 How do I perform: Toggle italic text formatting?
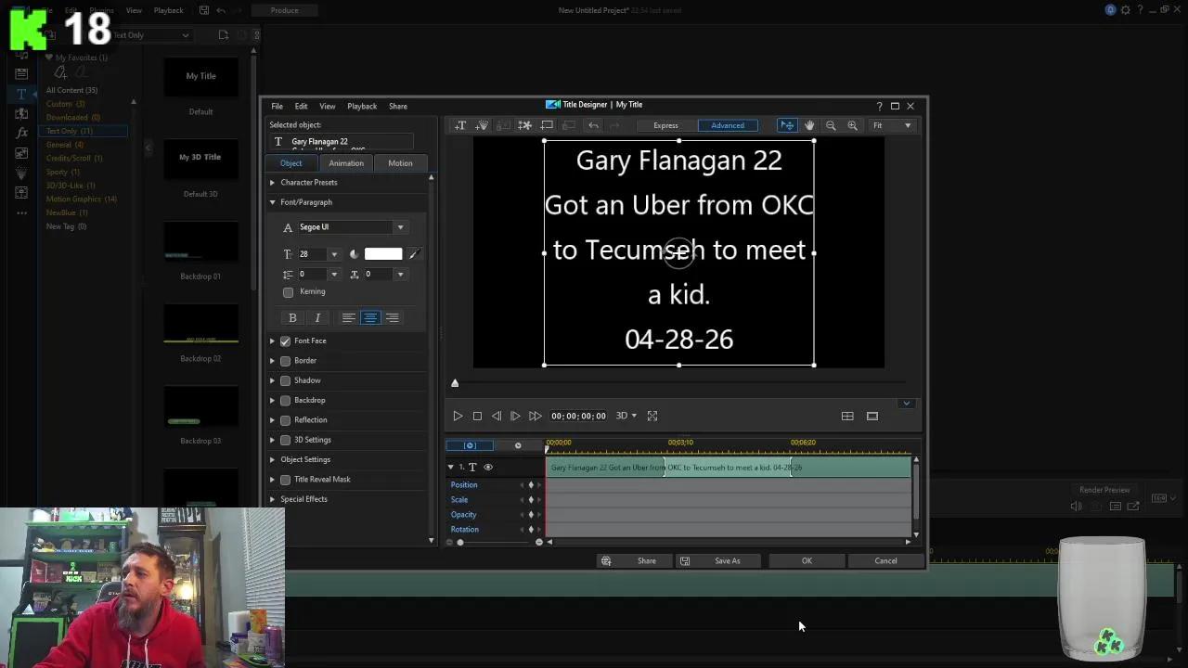(x=317, y=318)
